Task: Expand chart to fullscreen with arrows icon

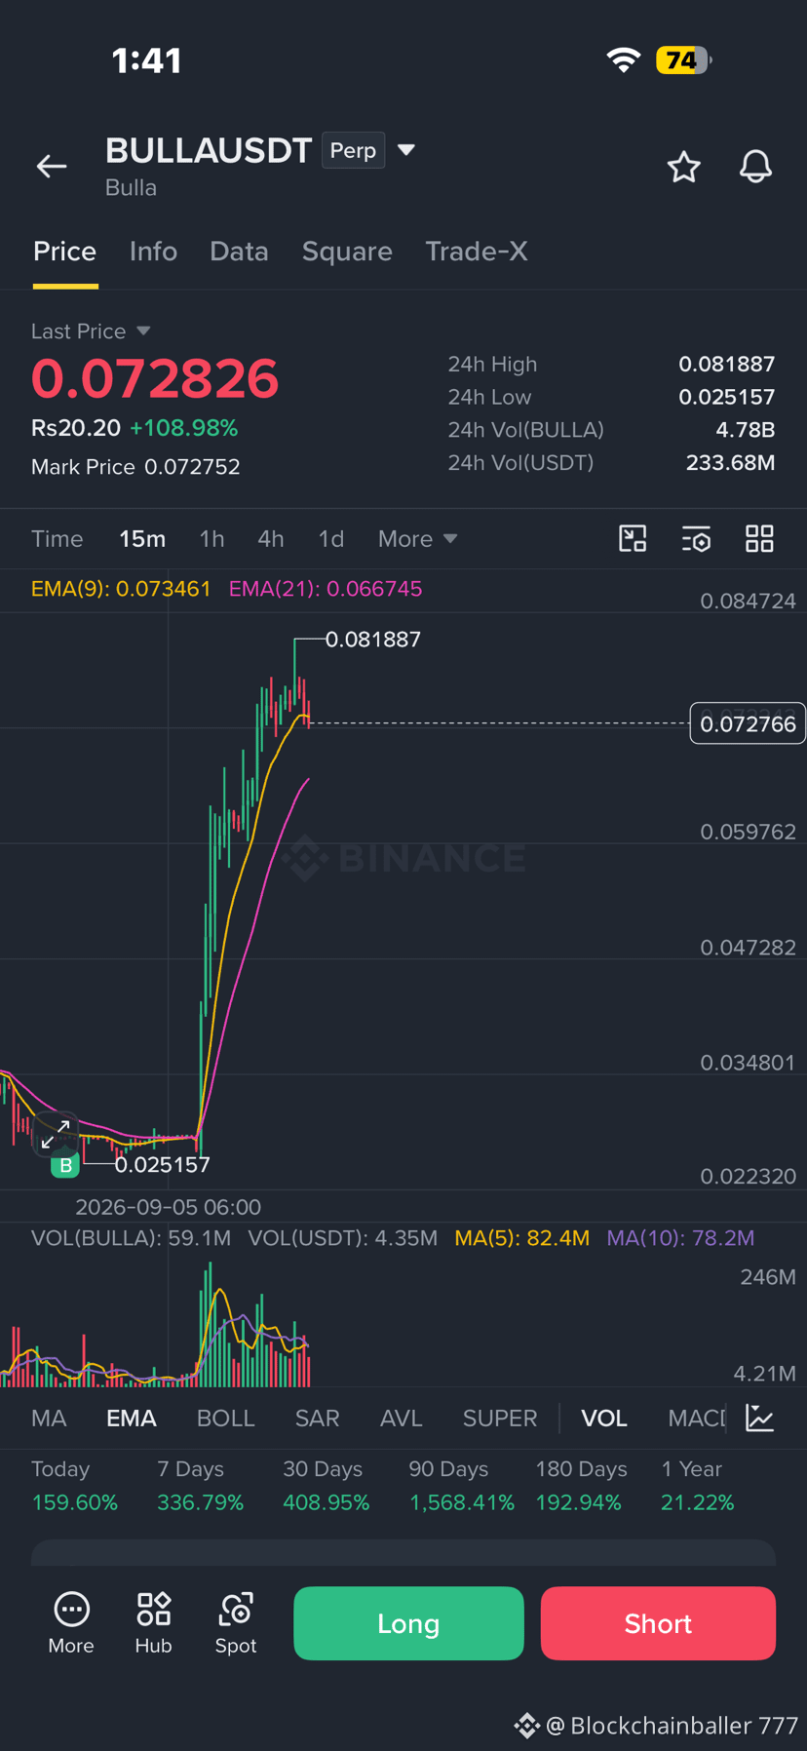Action: (x=56, y=1134)
